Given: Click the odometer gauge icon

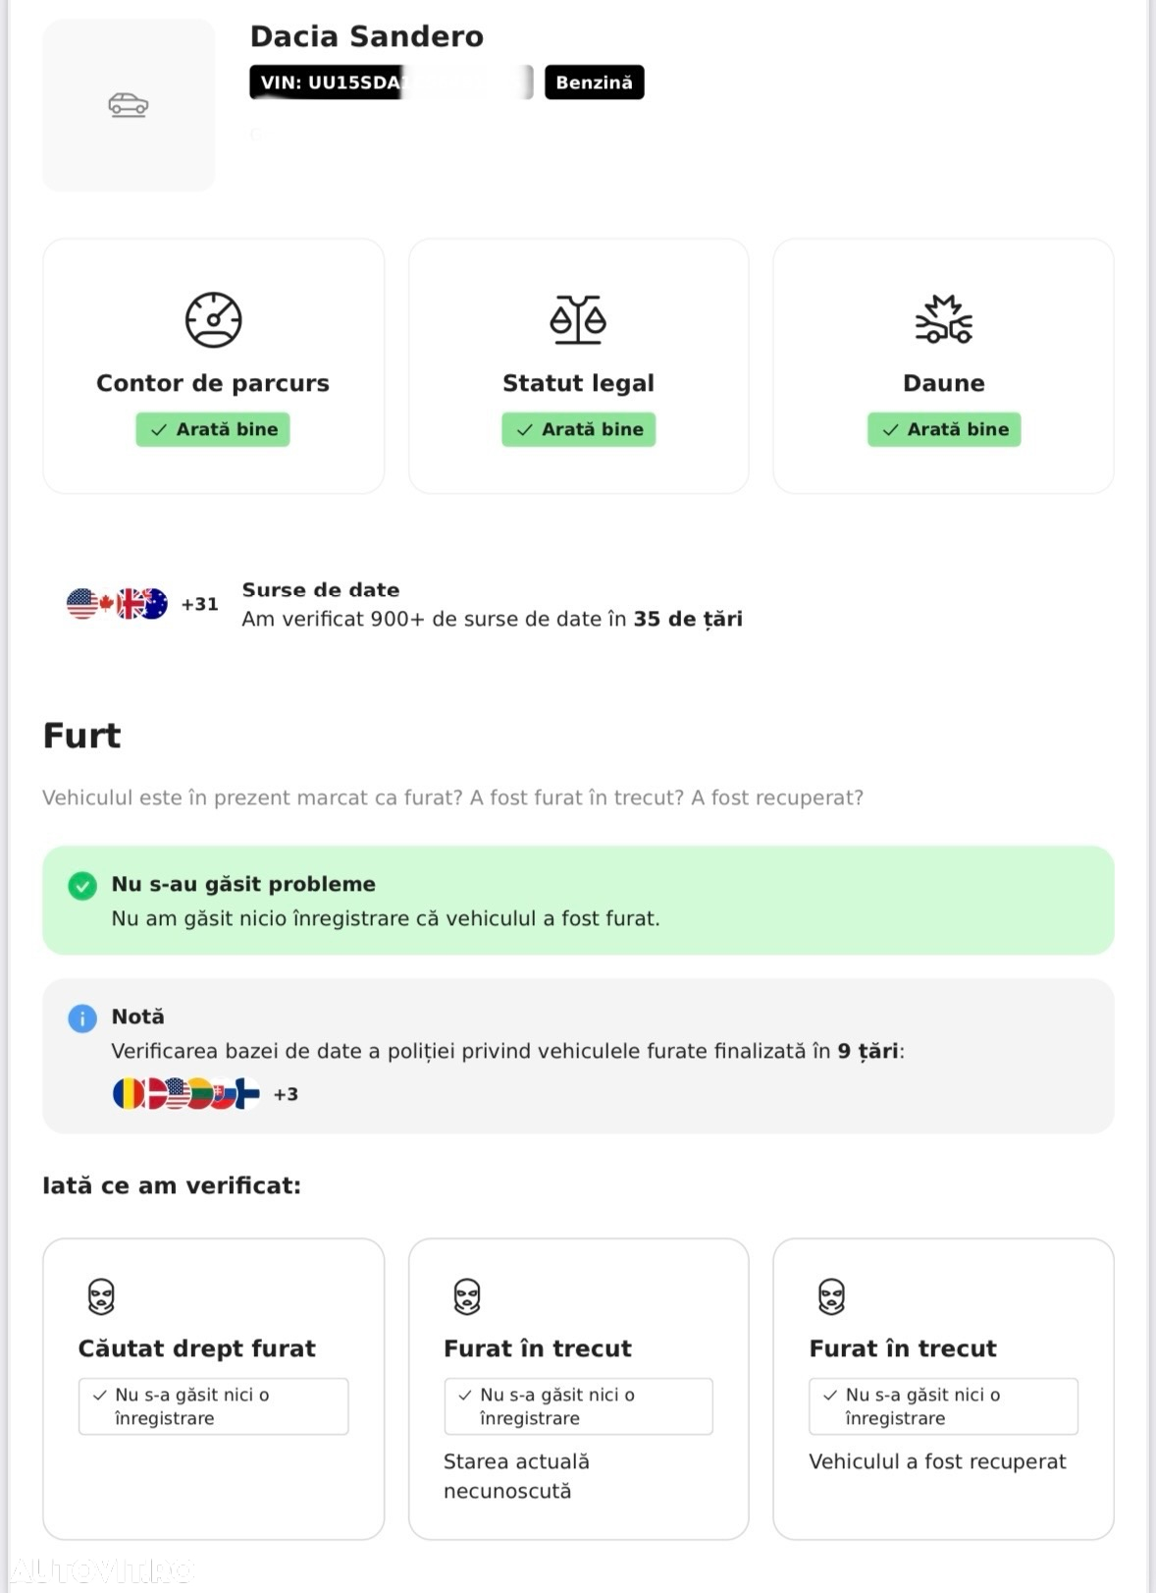Looking at the screenshot, I should click(213, 319).
